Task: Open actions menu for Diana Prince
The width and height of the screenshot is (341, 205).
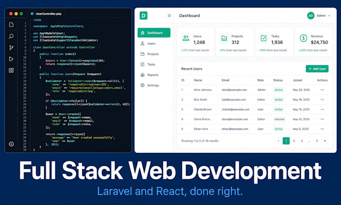Action: [322, 119]
